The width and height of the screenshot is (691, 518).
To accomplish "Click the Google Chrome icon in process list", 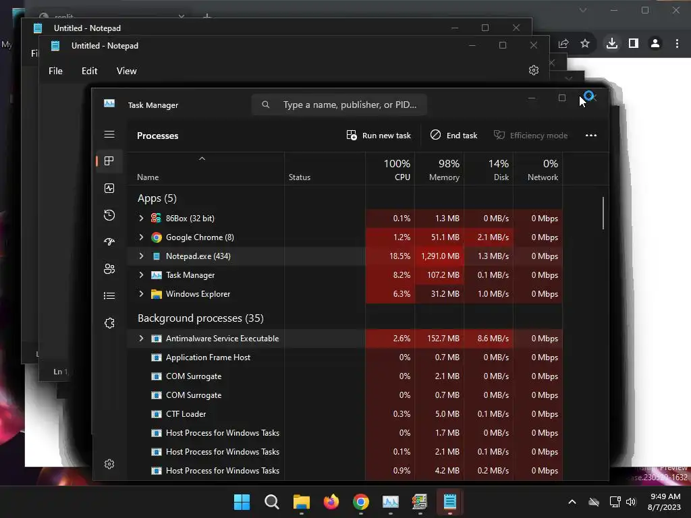I will tap(157, 237).
